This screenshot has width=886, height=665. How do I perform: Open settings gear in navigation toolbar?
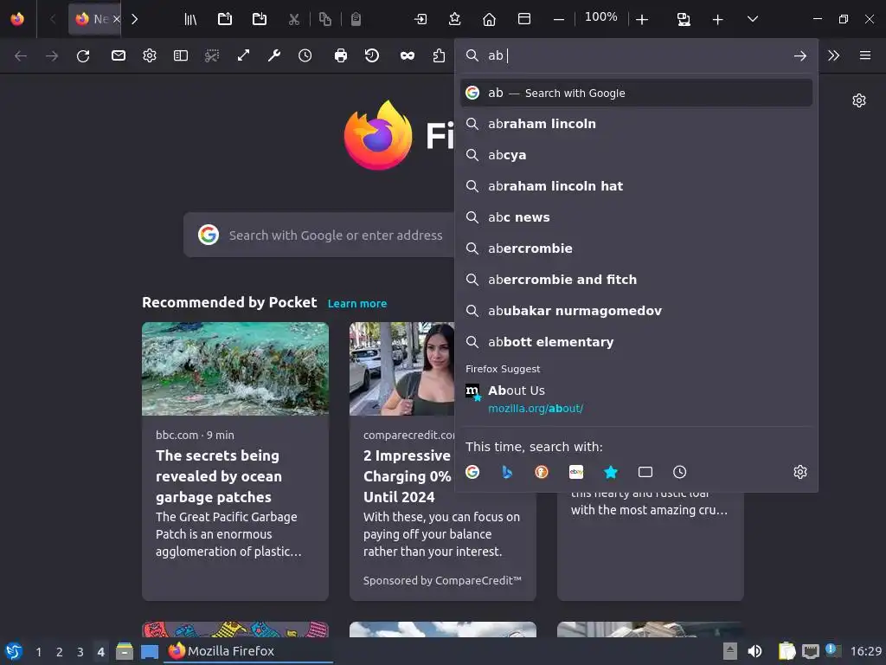(149, 55)
